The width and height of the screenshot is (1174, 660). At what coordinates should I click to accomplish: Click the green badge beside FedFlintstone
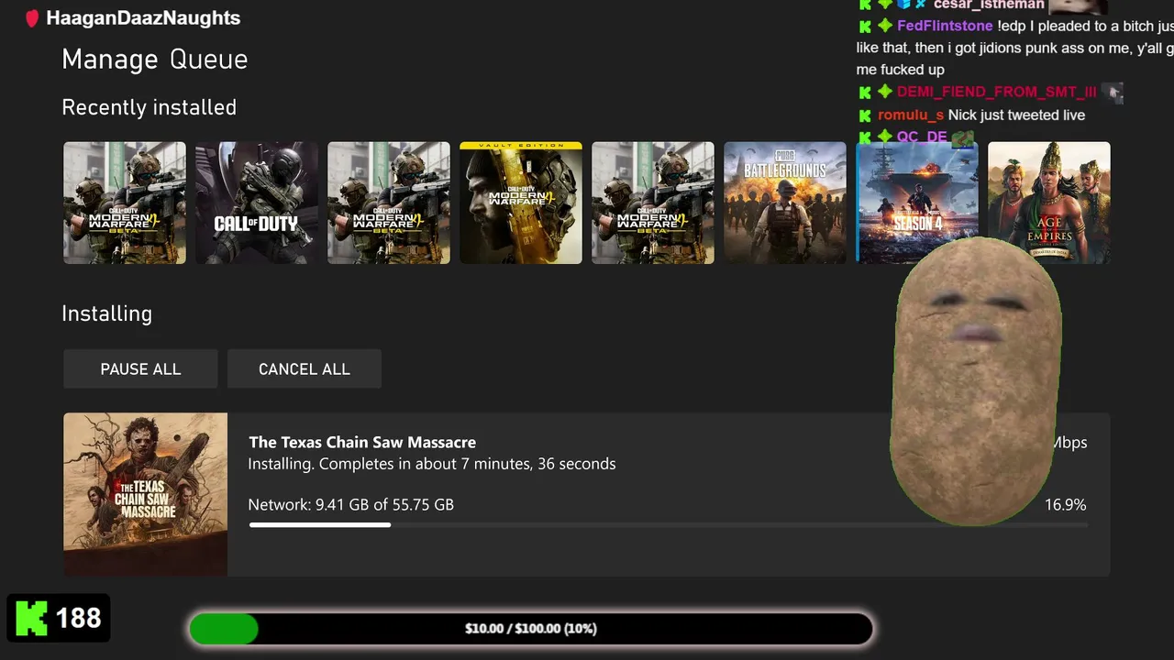pyautogui.click(x=885, y=27)
